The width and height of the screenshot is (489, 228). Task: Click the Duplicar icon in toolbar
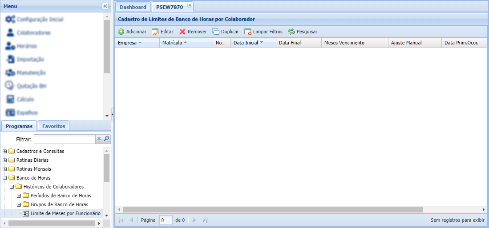[216, 32]
